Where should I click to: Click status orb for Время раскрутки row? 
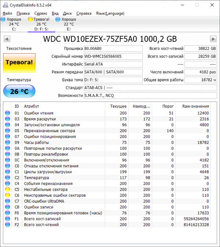[x=7, y=119]
